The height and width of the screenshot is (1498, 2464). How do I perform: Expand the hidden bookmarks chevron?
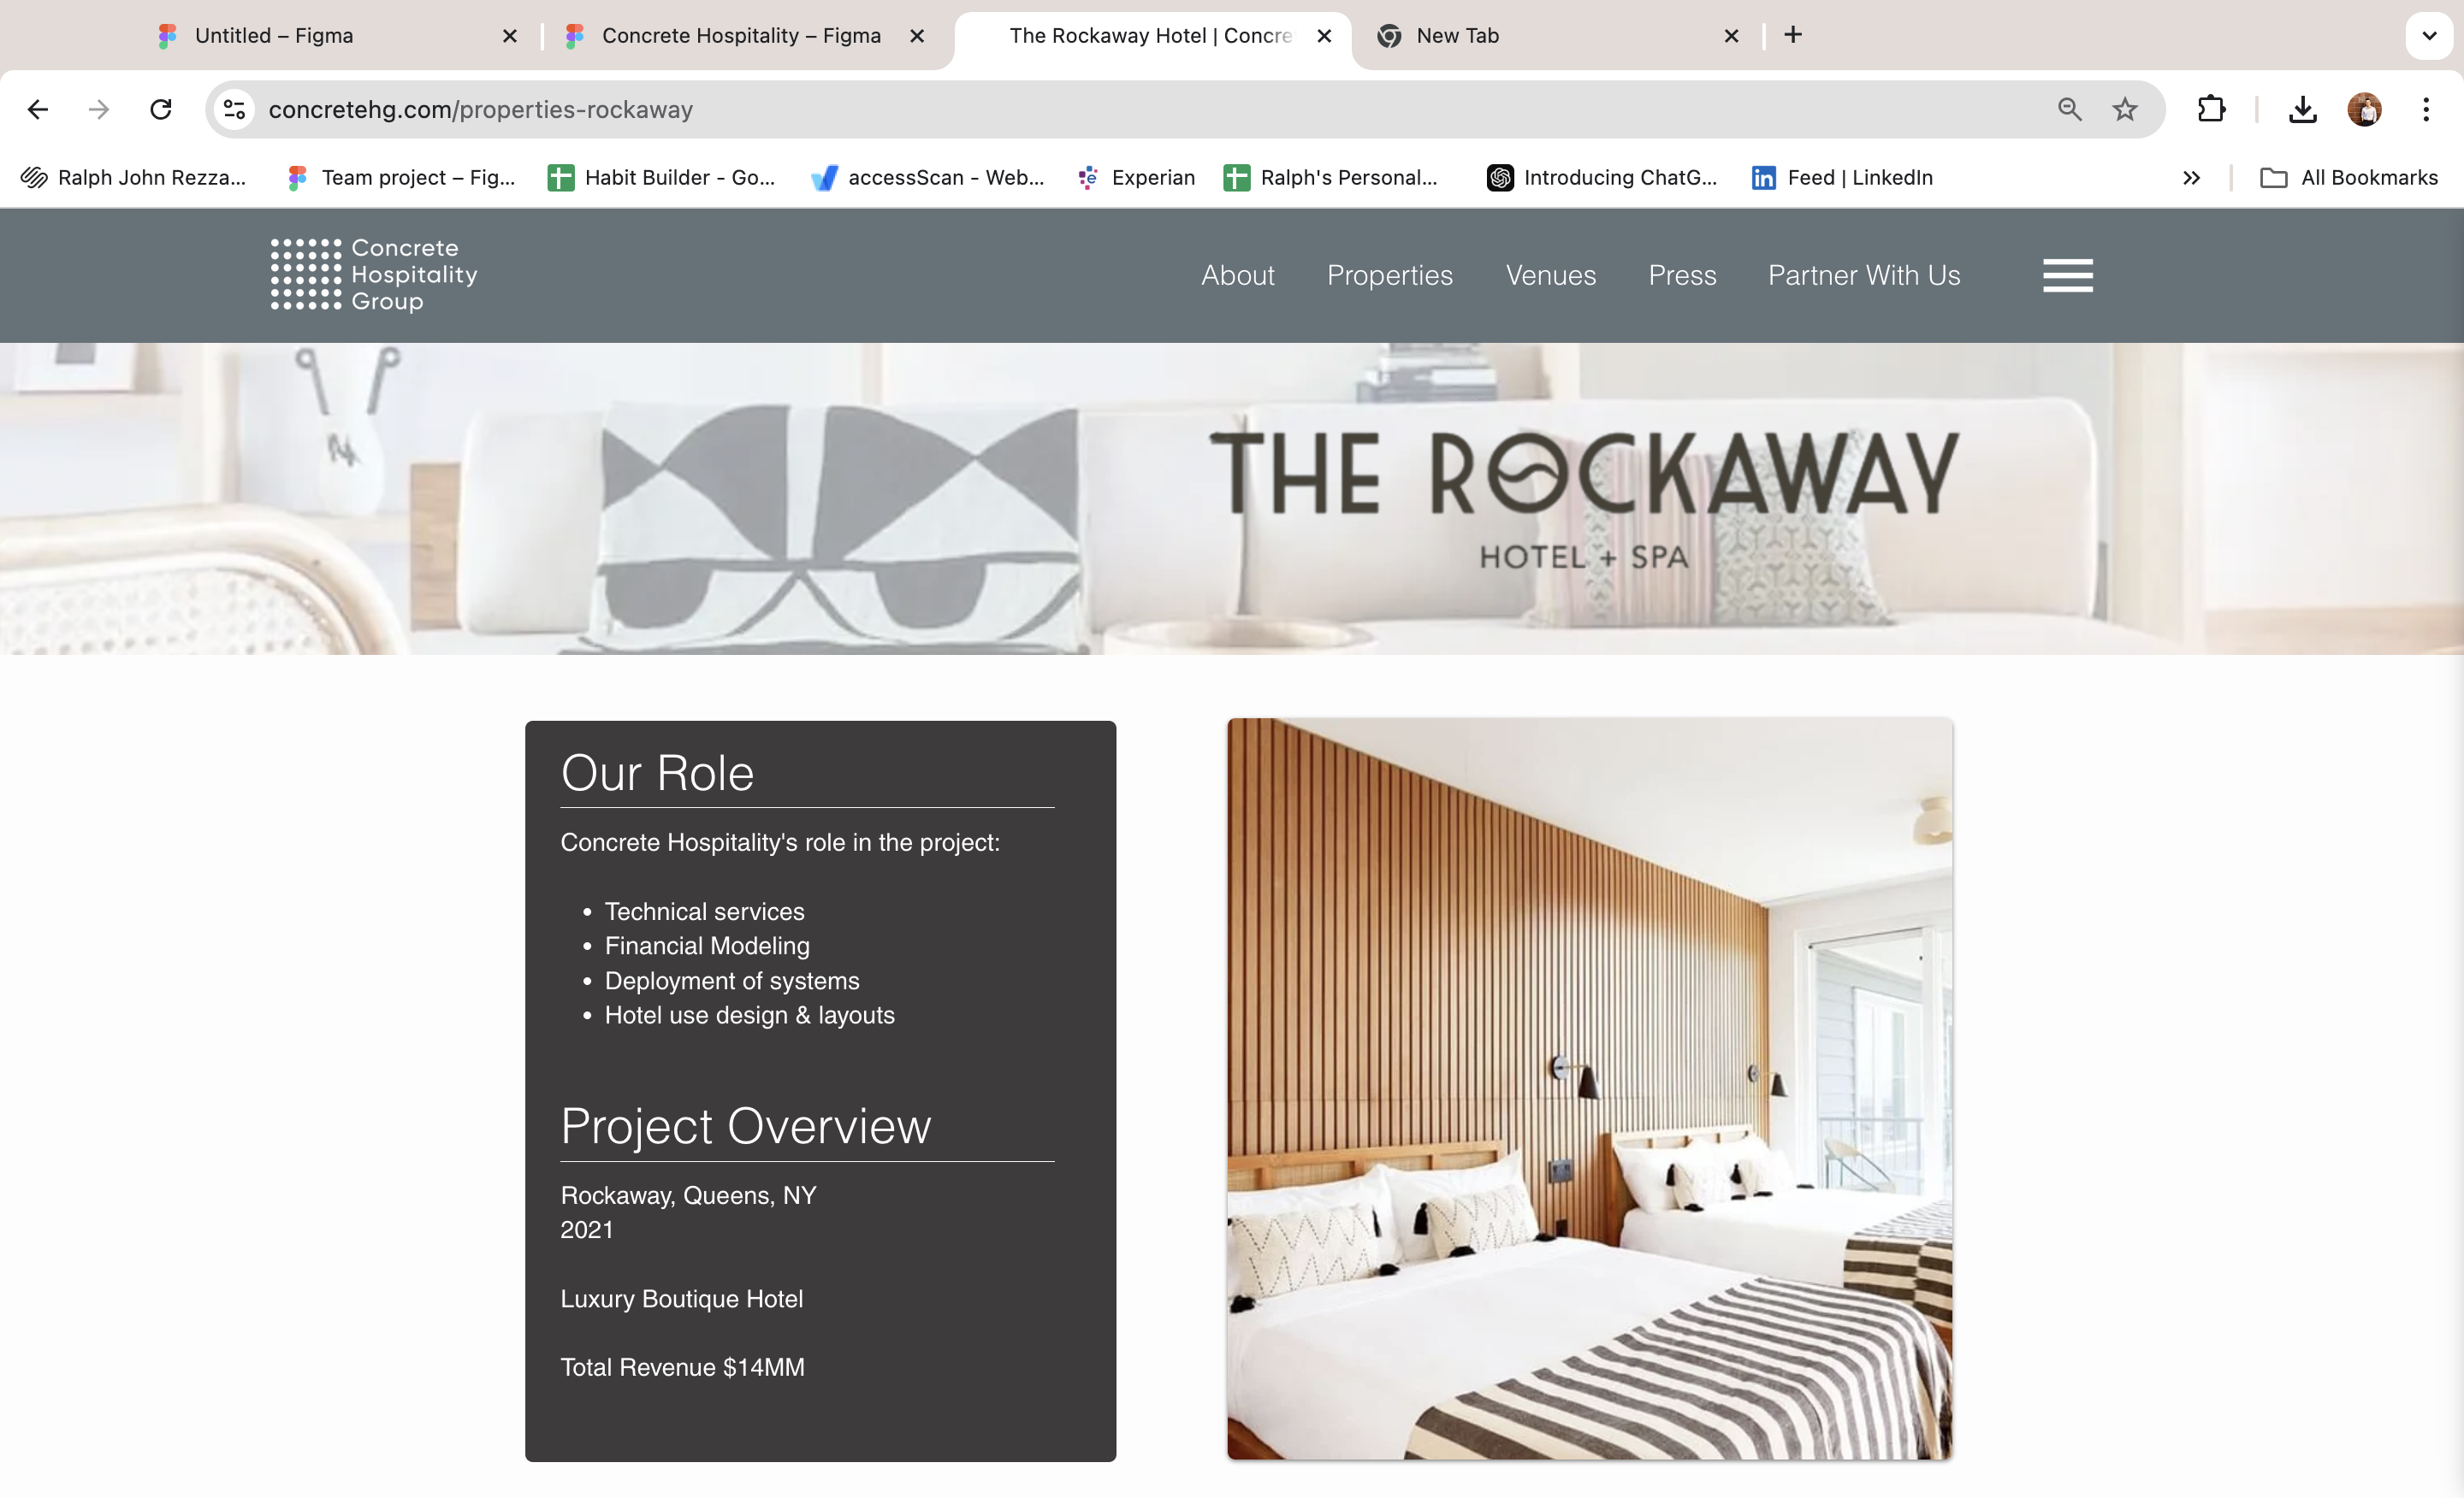2191,178
